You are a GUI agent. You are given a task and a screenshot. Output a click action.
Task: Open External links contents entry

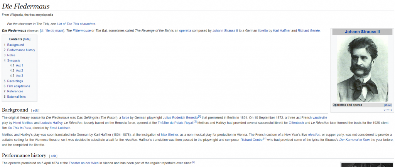tap(16, 97)
